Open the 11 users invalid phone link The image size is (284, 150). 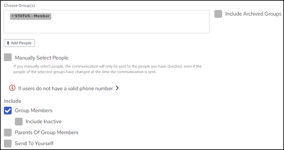point(65,88)
